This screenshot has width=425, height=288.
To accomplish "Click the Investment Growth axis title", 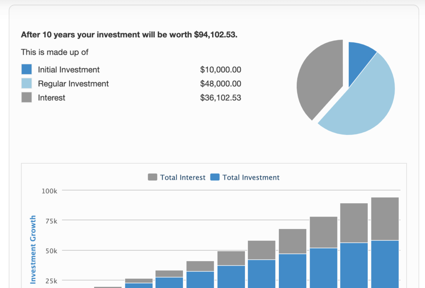I will [x=33, y=249].
